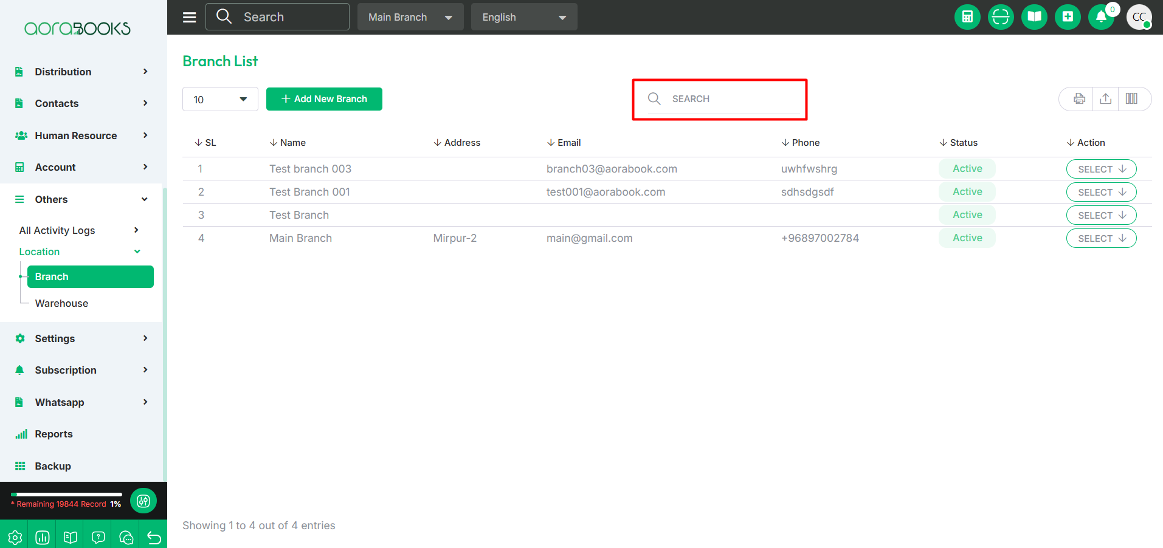Click the branch list SEARCH field
Screen dimensions: 1163x548
point(723,99)
